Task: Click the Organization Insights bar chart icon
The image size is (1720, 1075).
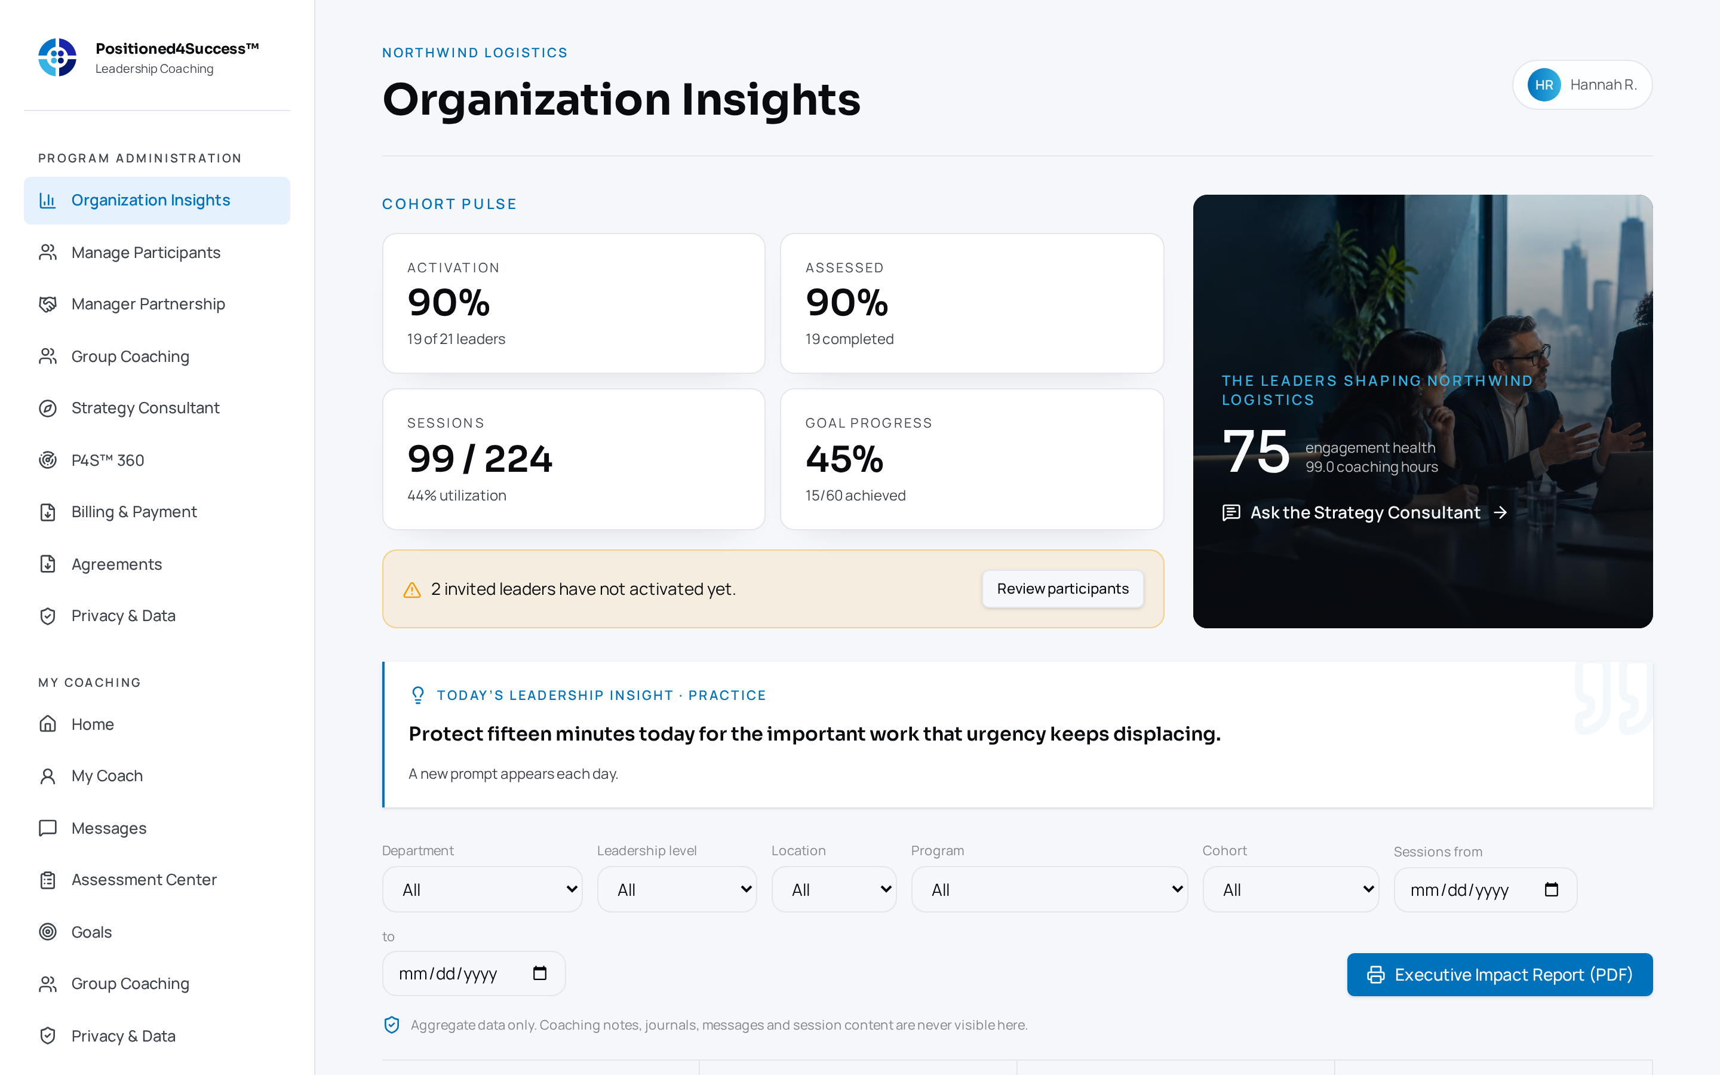Action: click(x=48, y=201)
